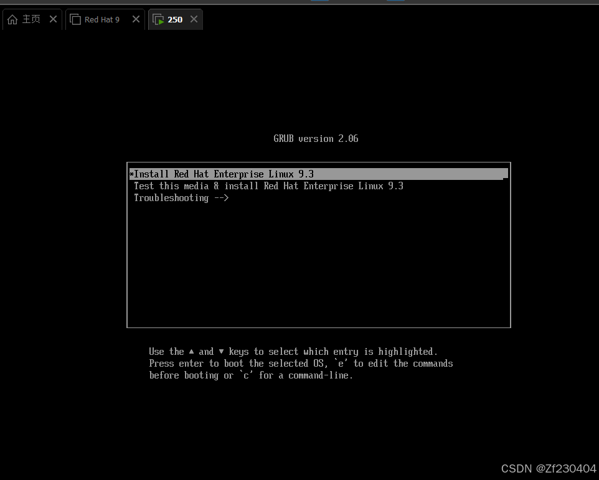The image size is (599, 480).
Task: Choose the Troubleshooting --> entry
Action: 181,198
